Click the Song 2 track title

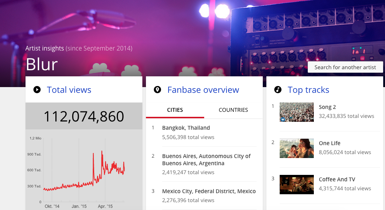coord(327,107)
